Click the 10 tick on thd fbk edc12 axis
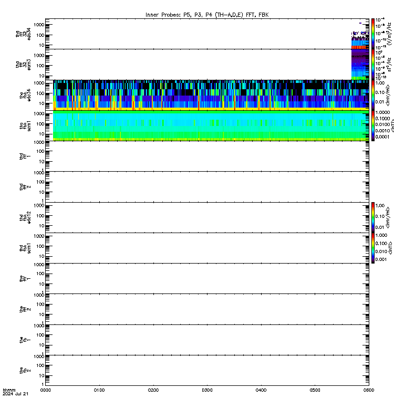The height and width of the screenshot is (420, 394). click(x=42, y=226)
